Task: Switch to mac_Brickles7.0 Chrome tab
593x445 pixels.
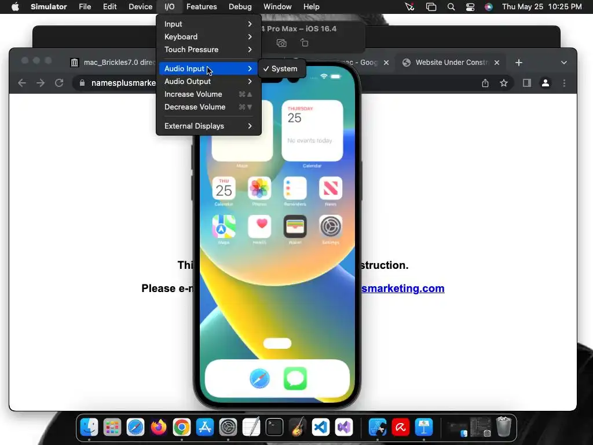Action: [112, 63]
